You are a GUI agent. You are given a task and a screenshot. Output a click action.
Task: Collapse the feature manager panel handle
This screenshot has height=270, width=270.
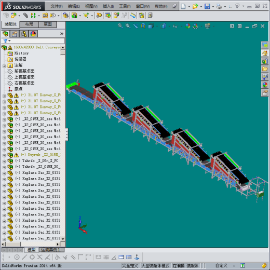67,134
